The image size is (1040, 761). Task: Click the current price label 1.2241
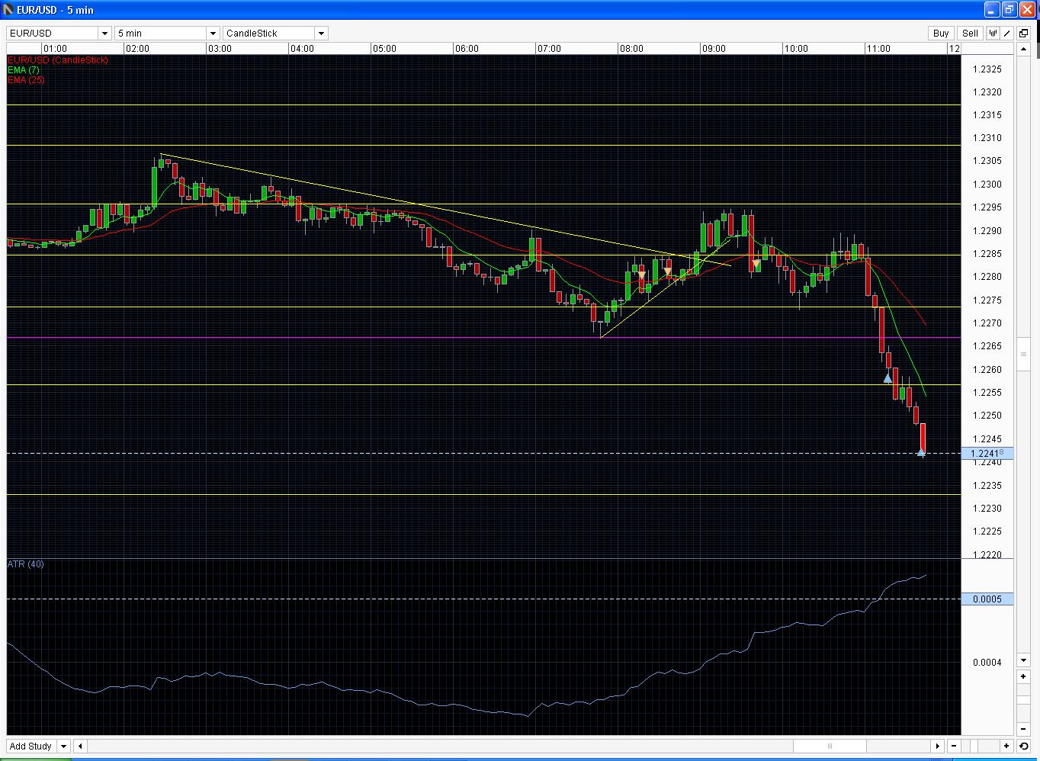[987, 453]
